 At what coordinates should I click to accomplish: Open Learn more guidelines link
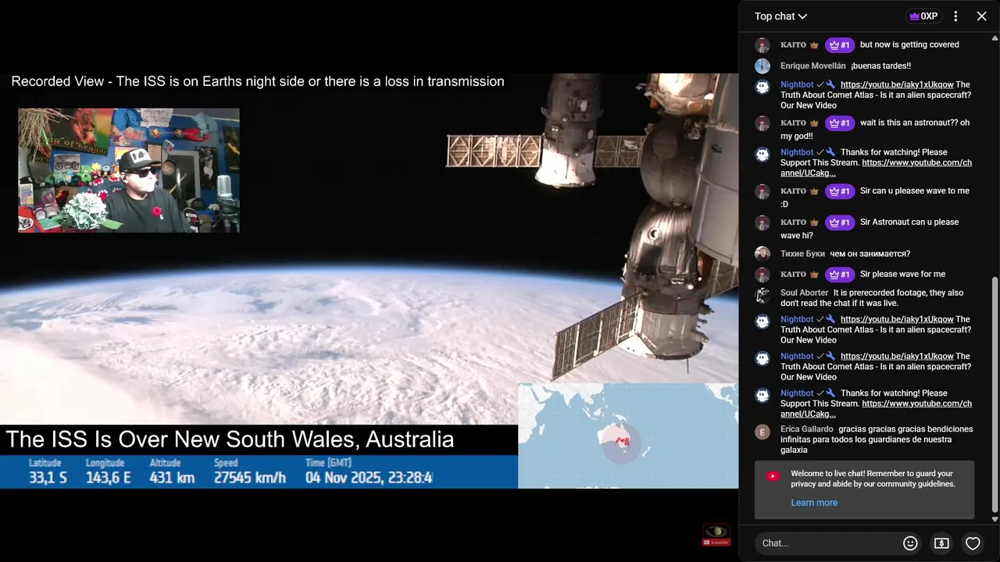[x=814, y=503]
